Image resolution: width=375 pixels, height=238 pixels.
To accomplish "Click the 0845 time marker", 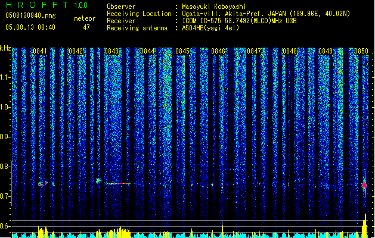I will pyautogui.click(x=182, y=51).
